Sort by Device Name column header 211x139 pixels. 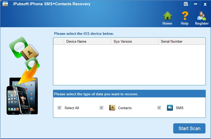coord(87,41)
